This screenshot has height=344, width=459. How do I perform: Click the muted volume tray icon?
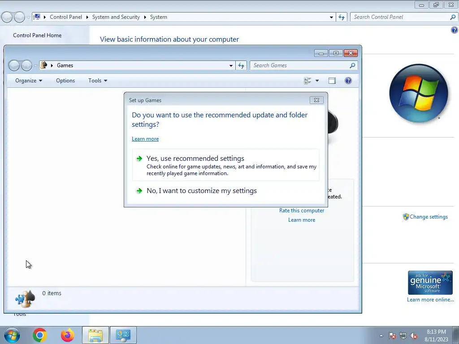[414, 335]
